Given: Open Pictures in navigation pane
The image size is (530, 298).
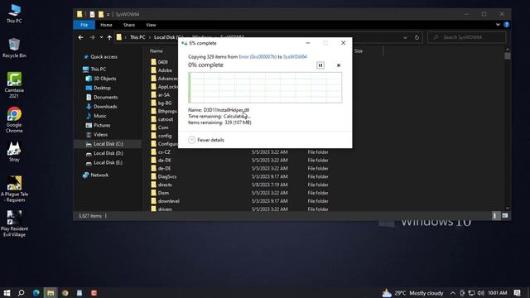Looking at the screenshot, I should pyautogui.click(x=98, y=125).
